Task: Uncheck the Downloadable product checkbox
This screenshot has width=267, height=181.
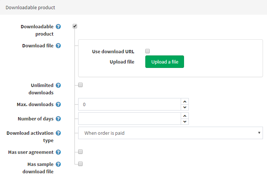Action: (x=75, y=26)
